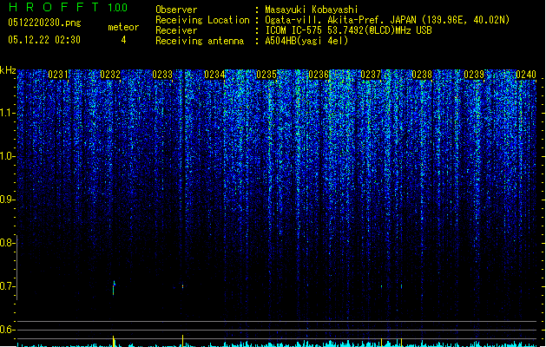
Task: Click the 0231 time marker
Action: [x=58, y=75]
